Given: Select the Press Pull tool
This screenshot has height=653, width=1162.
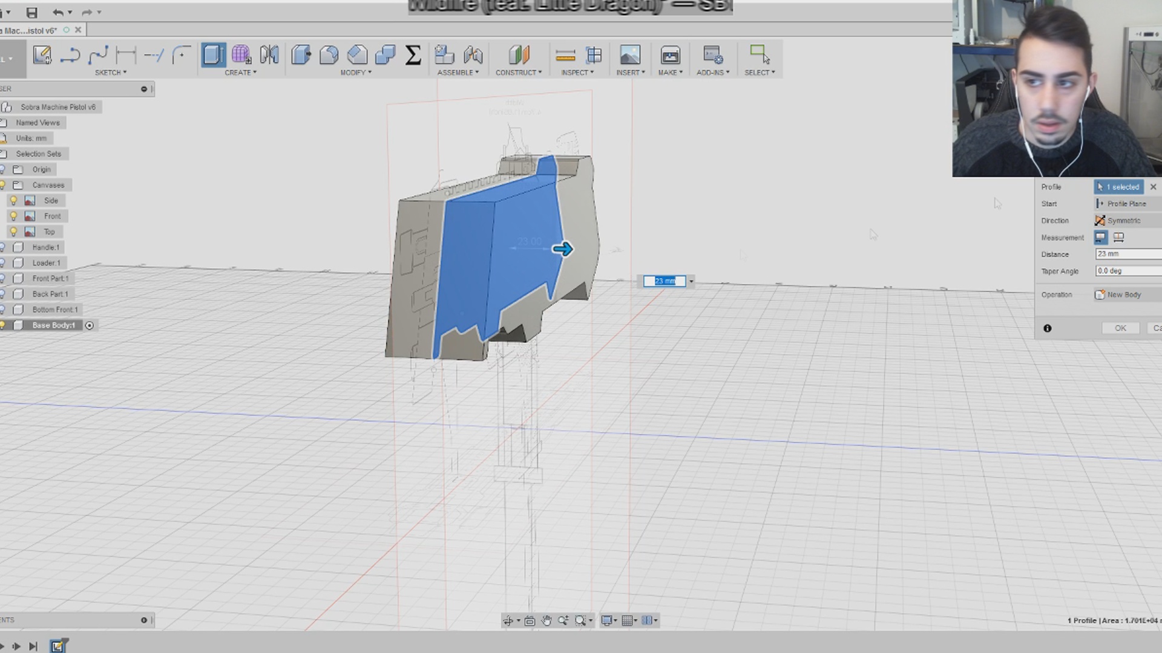Looking at the screenshot, I should tap(301, 55).
